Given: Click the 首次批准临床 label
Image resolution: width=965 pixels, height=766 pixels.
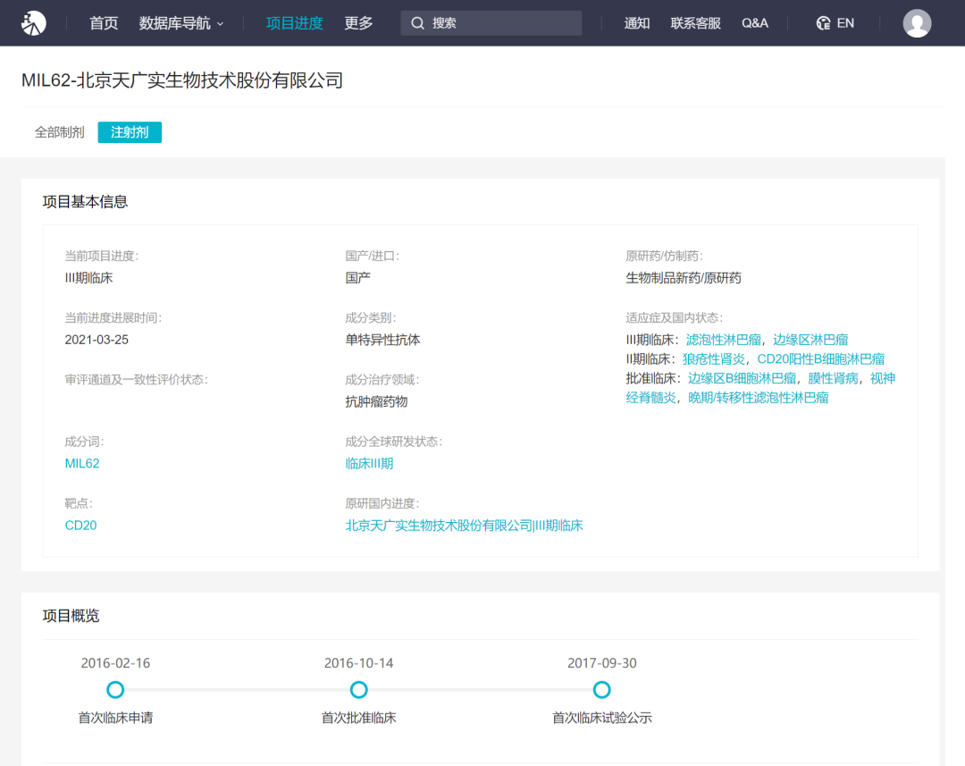Looking at the screenshot, I should click(359, 718).
